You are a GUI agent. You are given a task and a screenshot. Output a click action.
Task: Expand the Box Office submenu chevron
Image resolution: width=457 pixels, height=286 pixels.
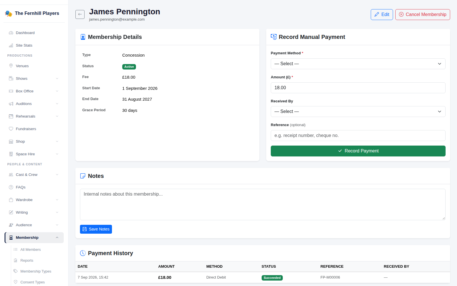[57, 91]
